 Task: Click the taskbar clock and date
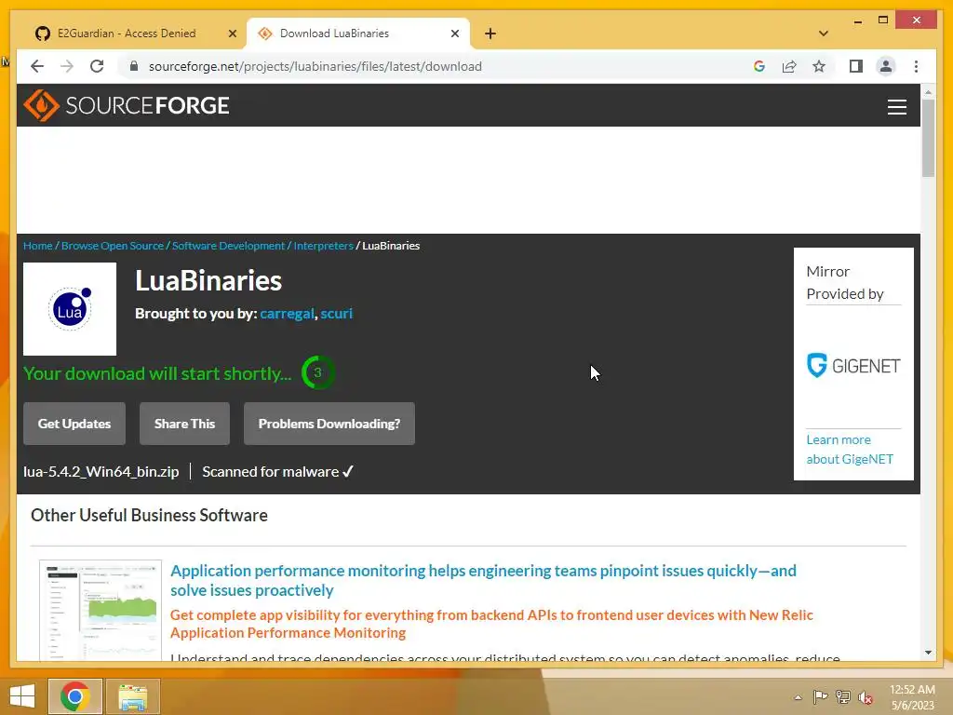[x=912, y=697]
